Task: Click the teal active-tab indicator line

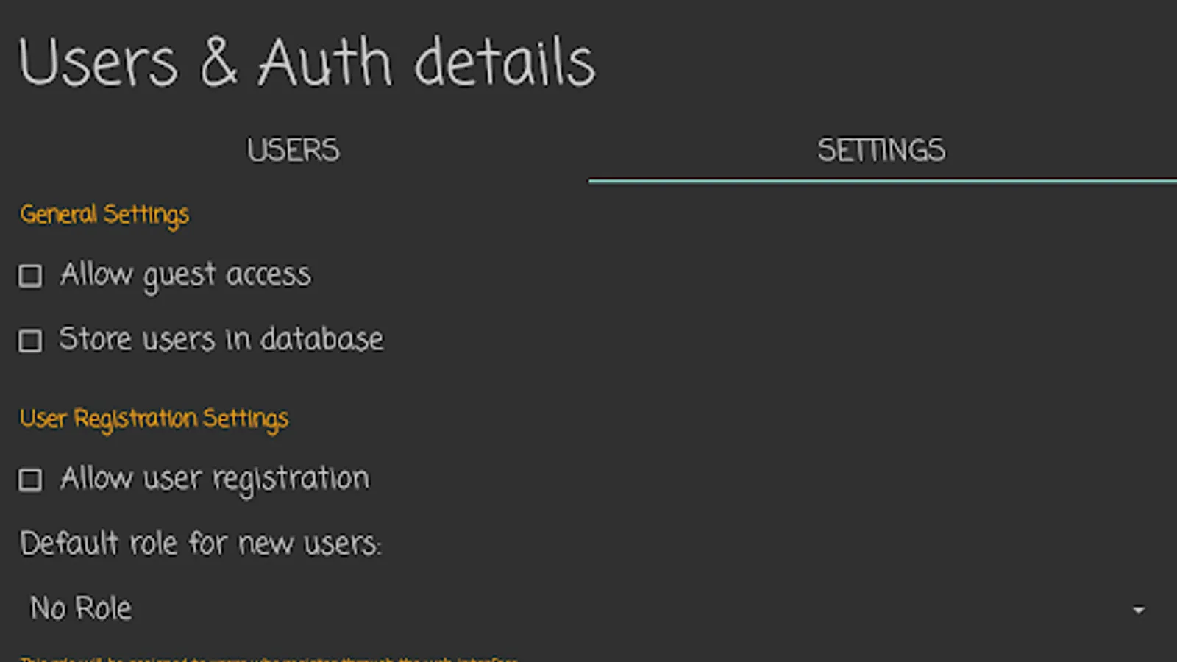Action: 881,180
